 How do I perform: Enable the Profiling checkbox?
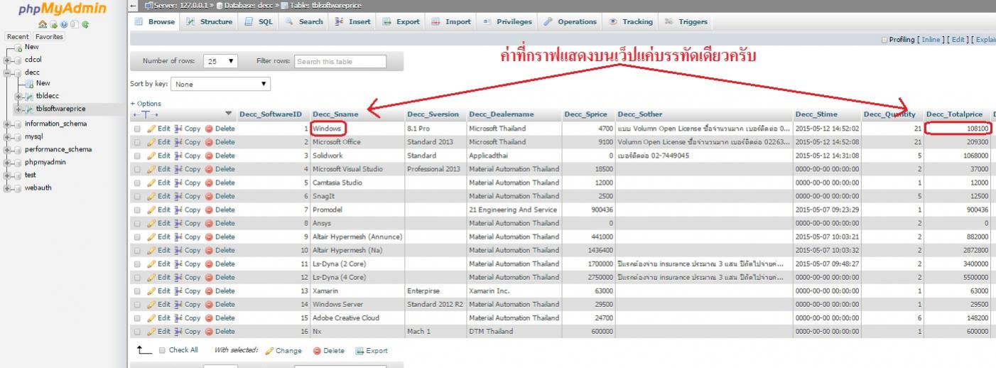click(884, 40)
